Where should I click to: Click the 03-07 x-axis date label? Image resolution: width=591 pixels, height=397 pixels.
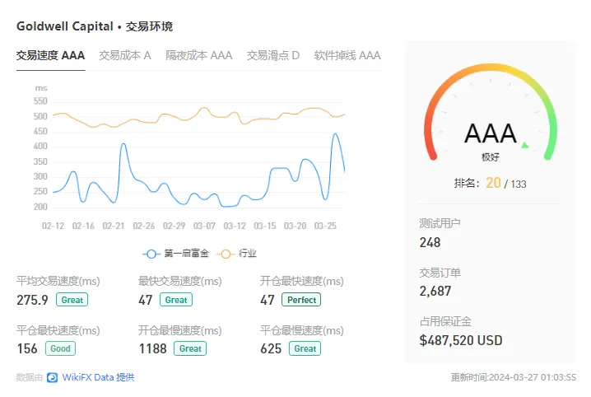pyautogui.click(x=204, y=226)
